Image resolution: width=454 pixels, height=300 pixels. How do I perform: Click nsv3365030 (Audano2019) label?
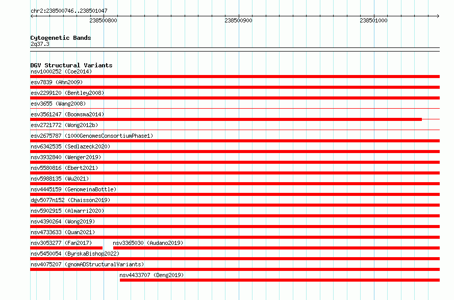[x=148, y=243]
